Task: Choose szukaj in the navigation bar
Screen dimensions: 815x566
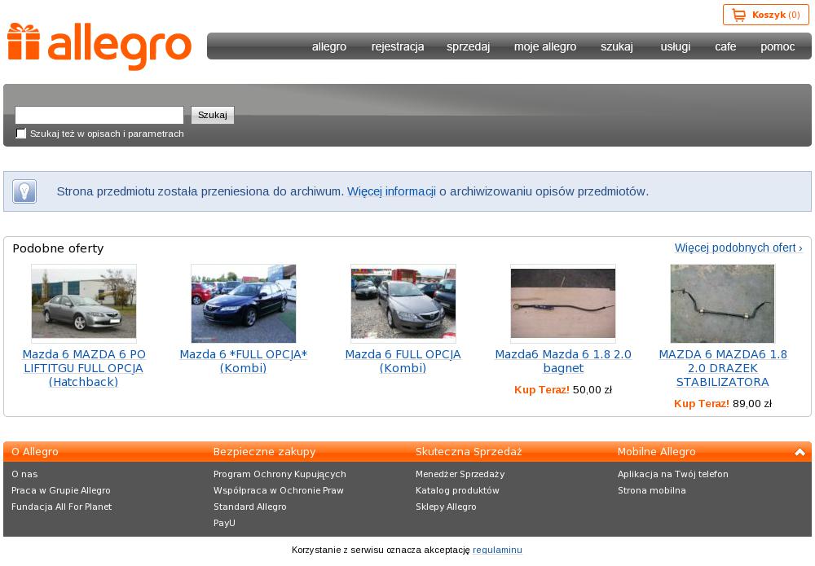Action: [617, 46]
